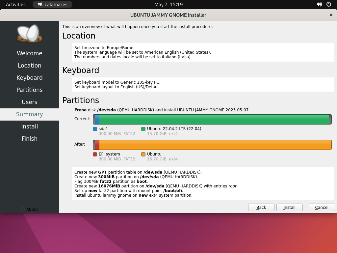This screenshot has height=253, width=337.
Task: Click the volume icon in top bar
Action: point(319,5)
